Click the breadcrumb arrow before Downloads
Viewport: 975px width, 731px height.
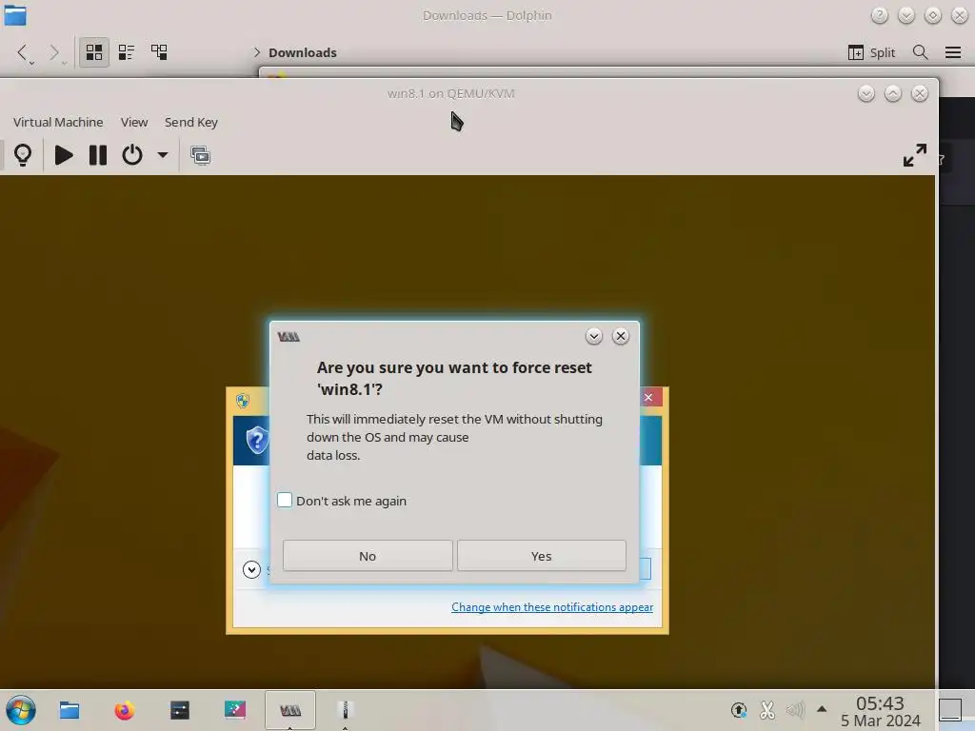257,53
